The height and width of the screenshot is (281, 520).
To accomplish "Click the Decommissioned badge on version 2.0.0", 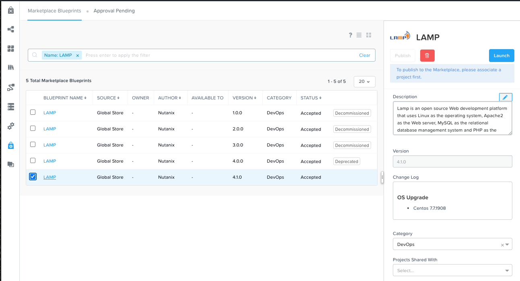I will click(352, 129).
